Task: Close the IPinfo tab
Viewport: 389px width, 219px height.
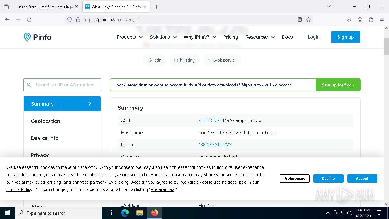Action: 145,7
